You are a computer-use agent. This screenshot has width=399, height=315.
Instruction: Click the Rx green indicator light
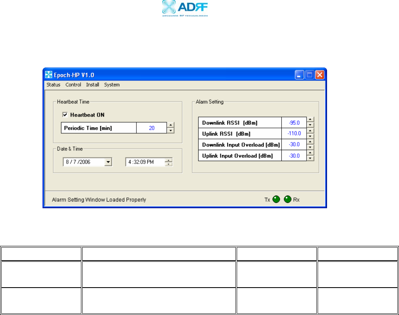[x=287, y=199]
